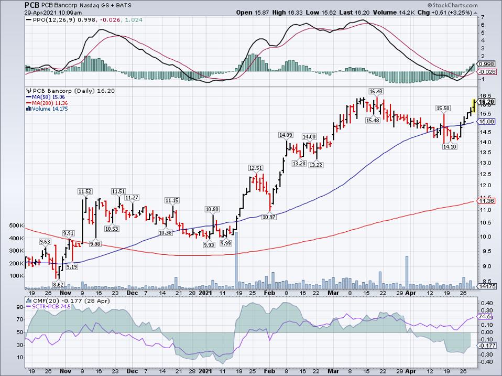502x376 pixels.
Task: Click the 13.28 price label
Action: click(299, 163)
